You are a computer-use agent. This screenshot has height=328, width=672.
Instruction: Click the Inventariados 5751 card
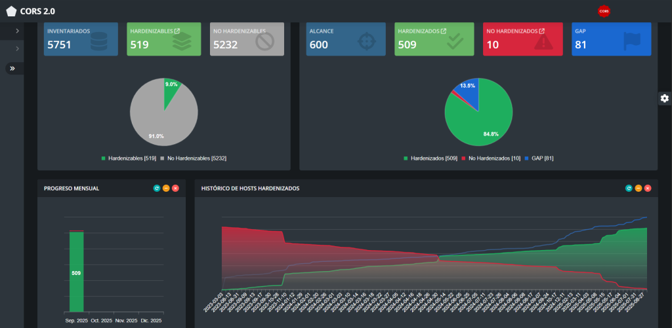(x=81, y=39)
